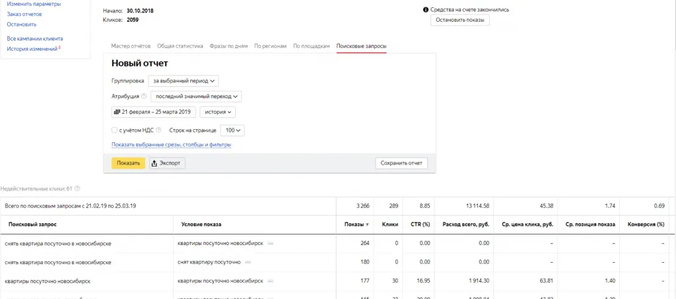676x299 pixels.
Task: Click Показать выбранные срезы, столбцы и фильтры link
Action: tap(171, 145)
